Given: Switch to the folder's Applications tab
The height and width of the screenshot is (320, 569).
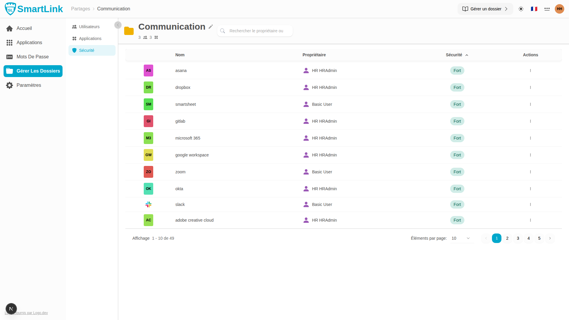Looking at the screenshot, I should (90, 39).
